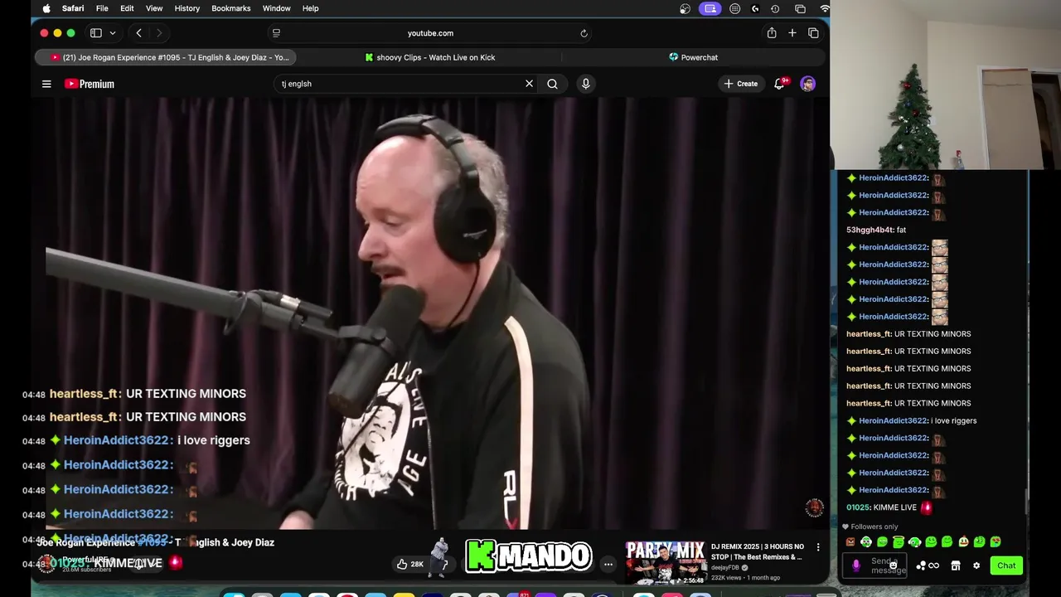Open the emoji picker in message box

[893, 565]
